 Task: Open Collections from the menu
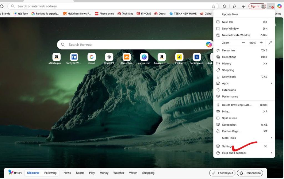(x=244, y=57)
